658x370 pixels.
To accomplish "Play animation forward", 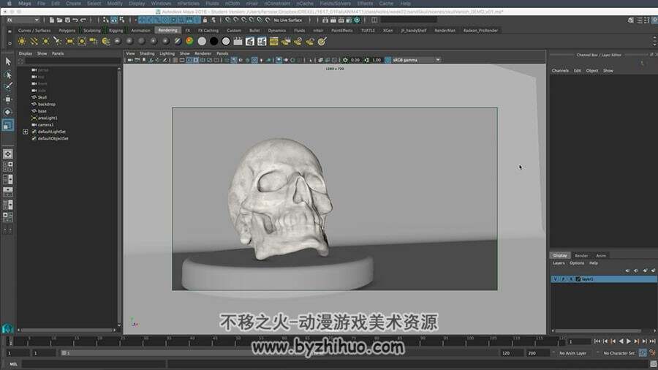I will coord(629,341).
